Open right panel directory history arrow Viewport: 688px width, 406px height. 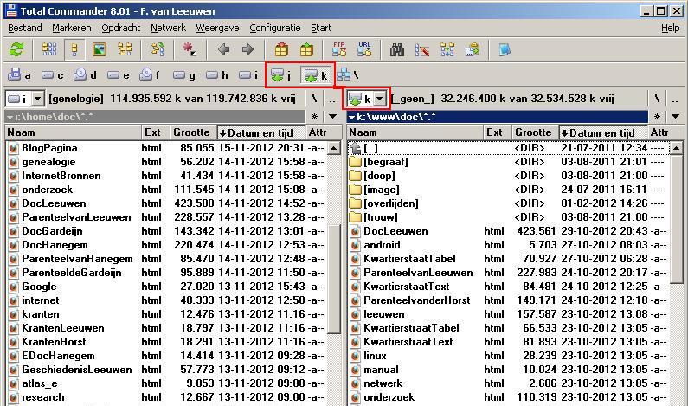click(675, 116)
